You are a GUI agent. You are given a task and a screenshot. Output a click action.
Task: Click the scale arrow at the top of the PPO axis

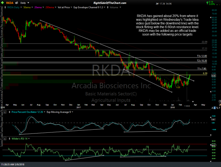pos(211,117)
